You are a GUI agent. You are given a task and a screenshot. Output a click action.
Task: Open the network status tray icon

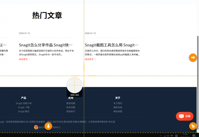click(x=164, y=136)
